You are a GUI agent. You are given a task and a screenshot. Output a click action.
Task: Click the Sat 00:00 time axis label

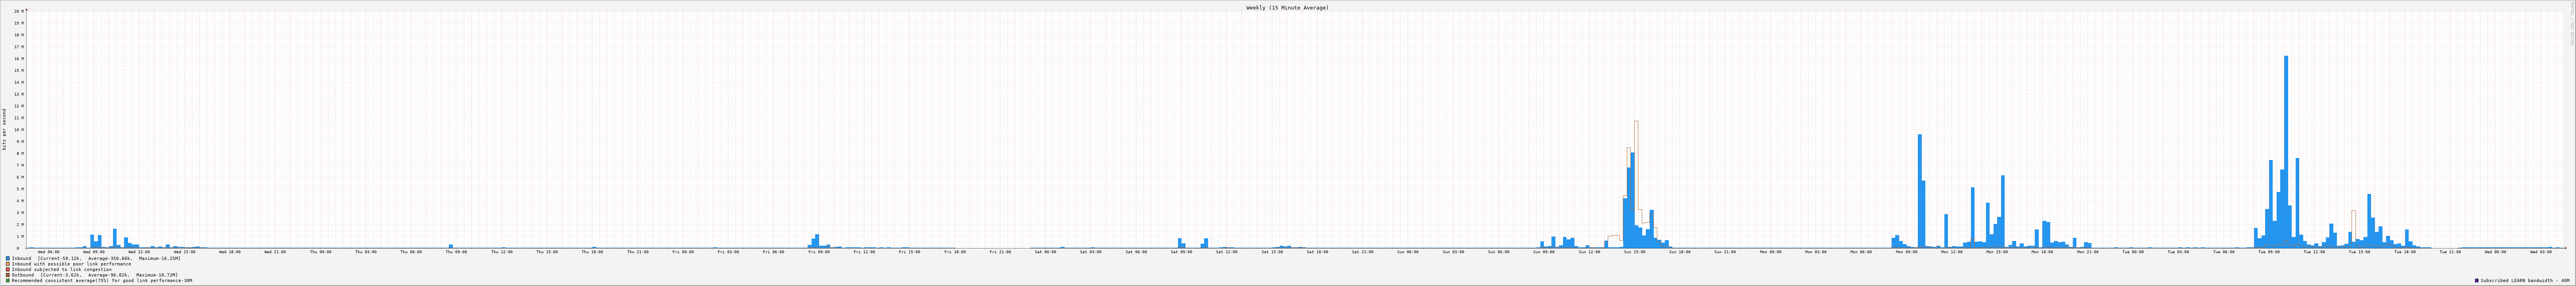pos(1045,252)
